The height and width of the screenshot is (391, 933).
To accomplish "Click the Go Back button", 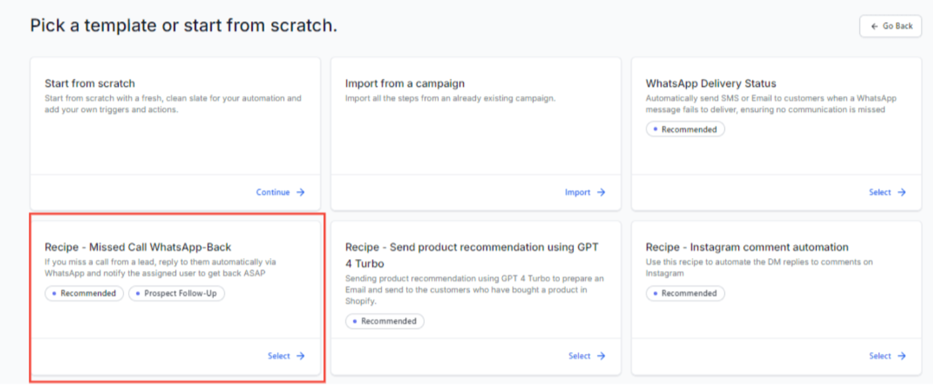I will (891, 27).
